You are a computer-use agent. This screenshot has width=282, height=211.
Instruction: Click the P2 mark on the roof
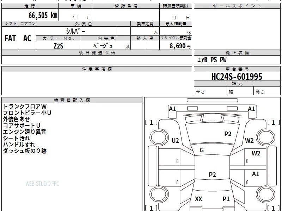click(x=212, y=174)
